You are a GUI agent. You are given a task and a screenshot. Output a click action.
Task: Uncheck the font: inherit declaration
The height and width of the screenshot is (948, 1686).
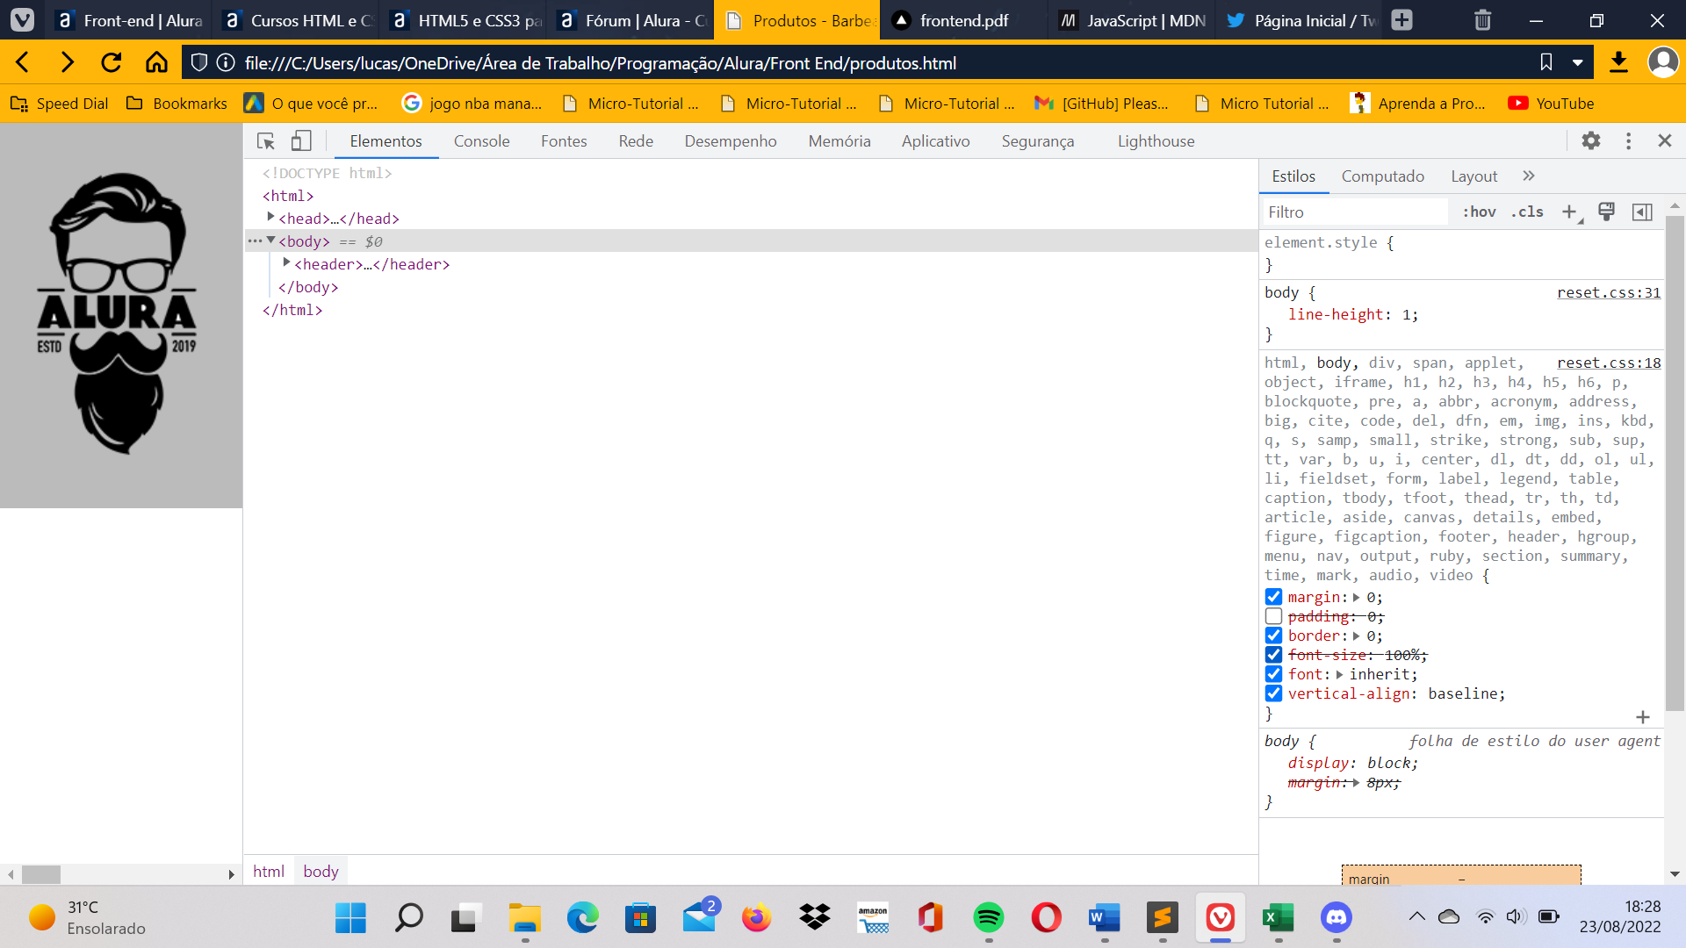click(1273, 674)
